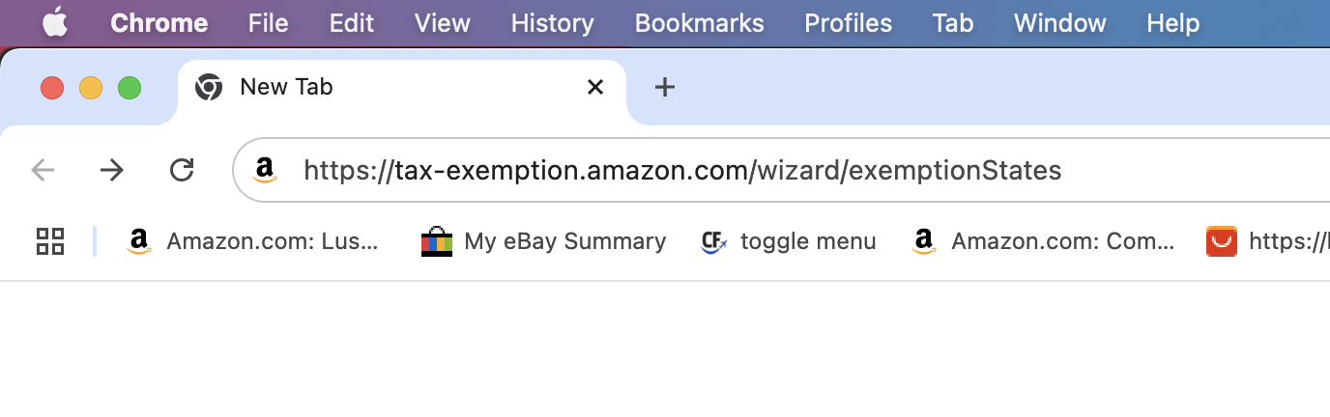Screen dimensions: 1330x417
Task: Click the Amazon site icon in address bar
Action: coord(264,171)
